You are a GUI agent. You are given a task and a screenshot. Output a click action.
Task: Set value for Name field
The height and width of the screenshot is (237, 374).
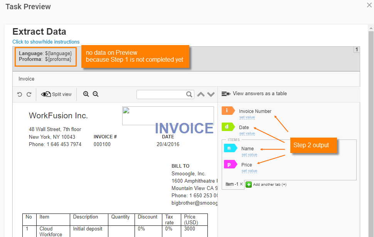249,155
